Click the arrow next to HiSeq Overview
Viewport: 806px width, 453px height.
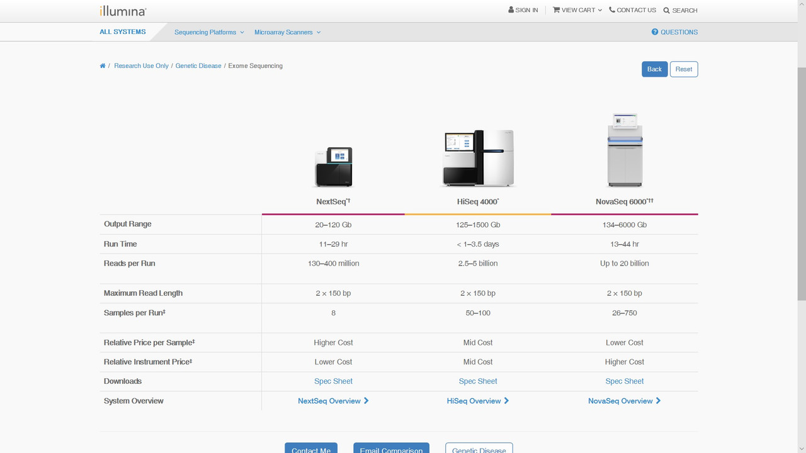pos(506,401)
